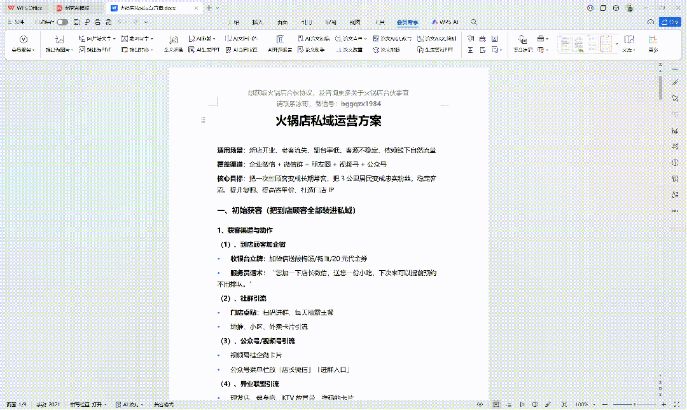This screenshot has height=410, width=687.
Task: Click the search magnifier in the tab bar
Action: (x=474, y=22)
